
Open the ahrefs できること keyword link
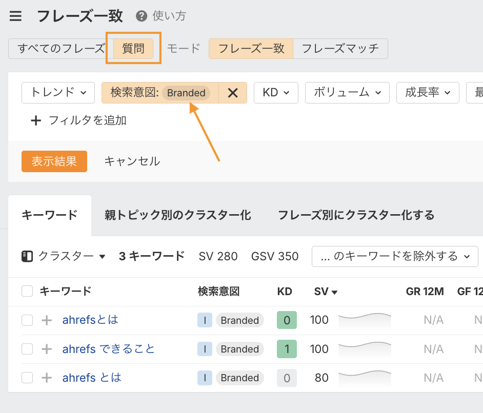pyautogui.click(x=107, y=349)
